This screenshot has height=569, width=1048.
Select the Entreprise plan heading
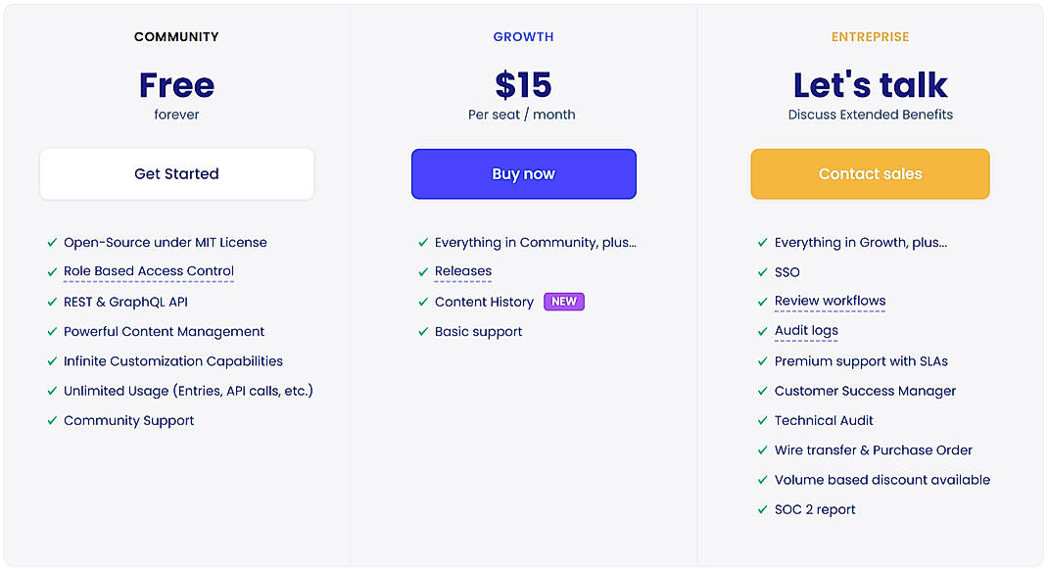click(x=870, y=37)
